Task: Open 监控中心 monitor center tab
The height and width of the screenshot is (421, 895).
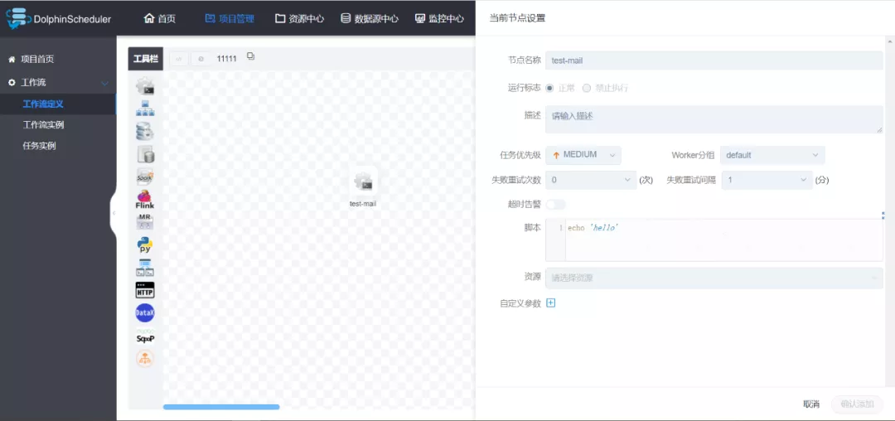Action: (x=439, y=18)
